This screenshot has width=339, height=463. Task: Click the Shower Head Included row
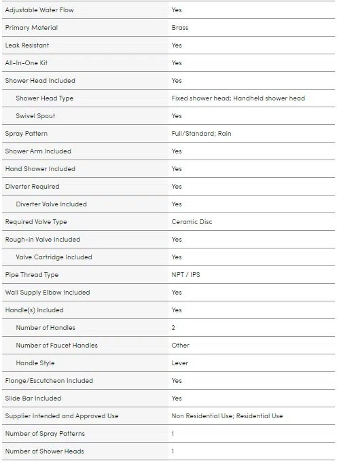pyautogui.click(x=168, y=81)
